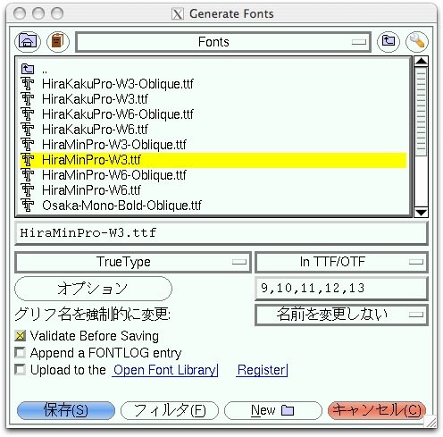Image resolution: width=443 pixels, height=437 pixels.
Task: Click the TrueType icon beside HiraMinPro-W3-Oblique.ttf
Action: 28,145
